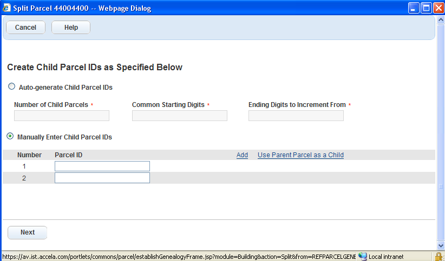Screen dimensions: 445x261
Task: Click Use Parent Parcel as a Child link
Action: (x=300, y=155)
